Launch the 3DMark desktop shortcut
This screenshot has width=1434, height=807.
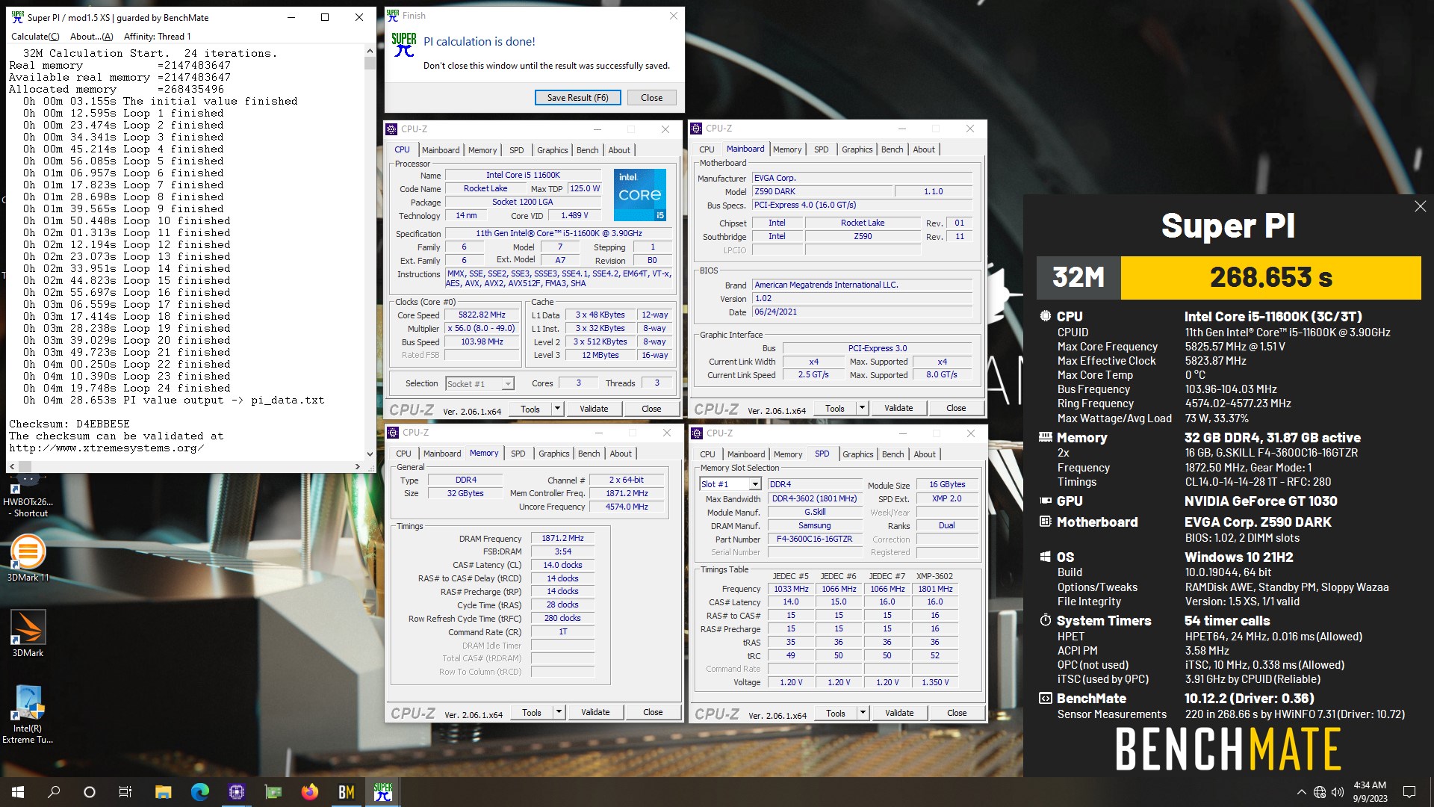coord(28,633)
